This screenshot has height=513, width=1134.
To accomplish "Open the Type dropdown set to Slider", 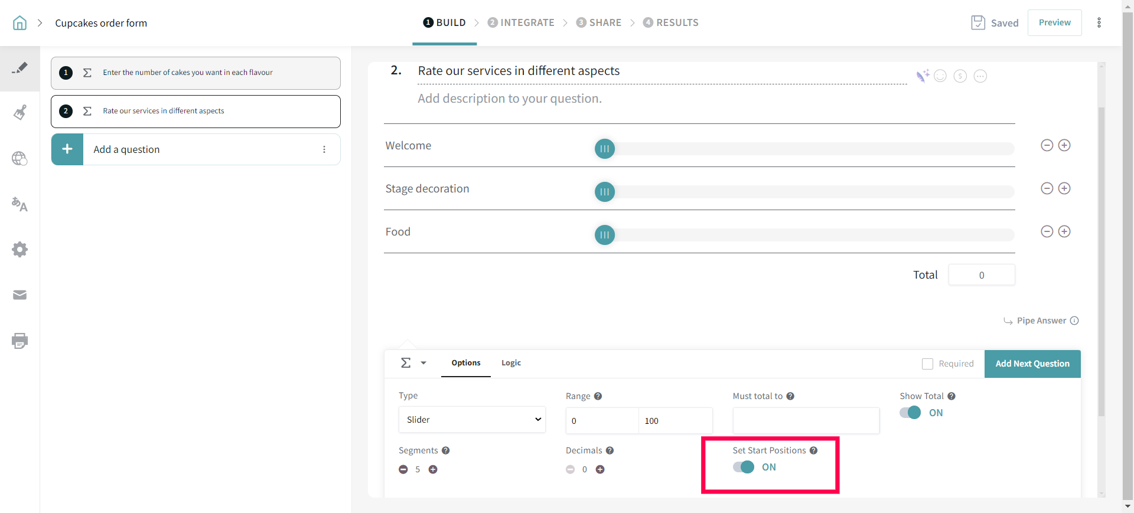I will tap(472, 420).
